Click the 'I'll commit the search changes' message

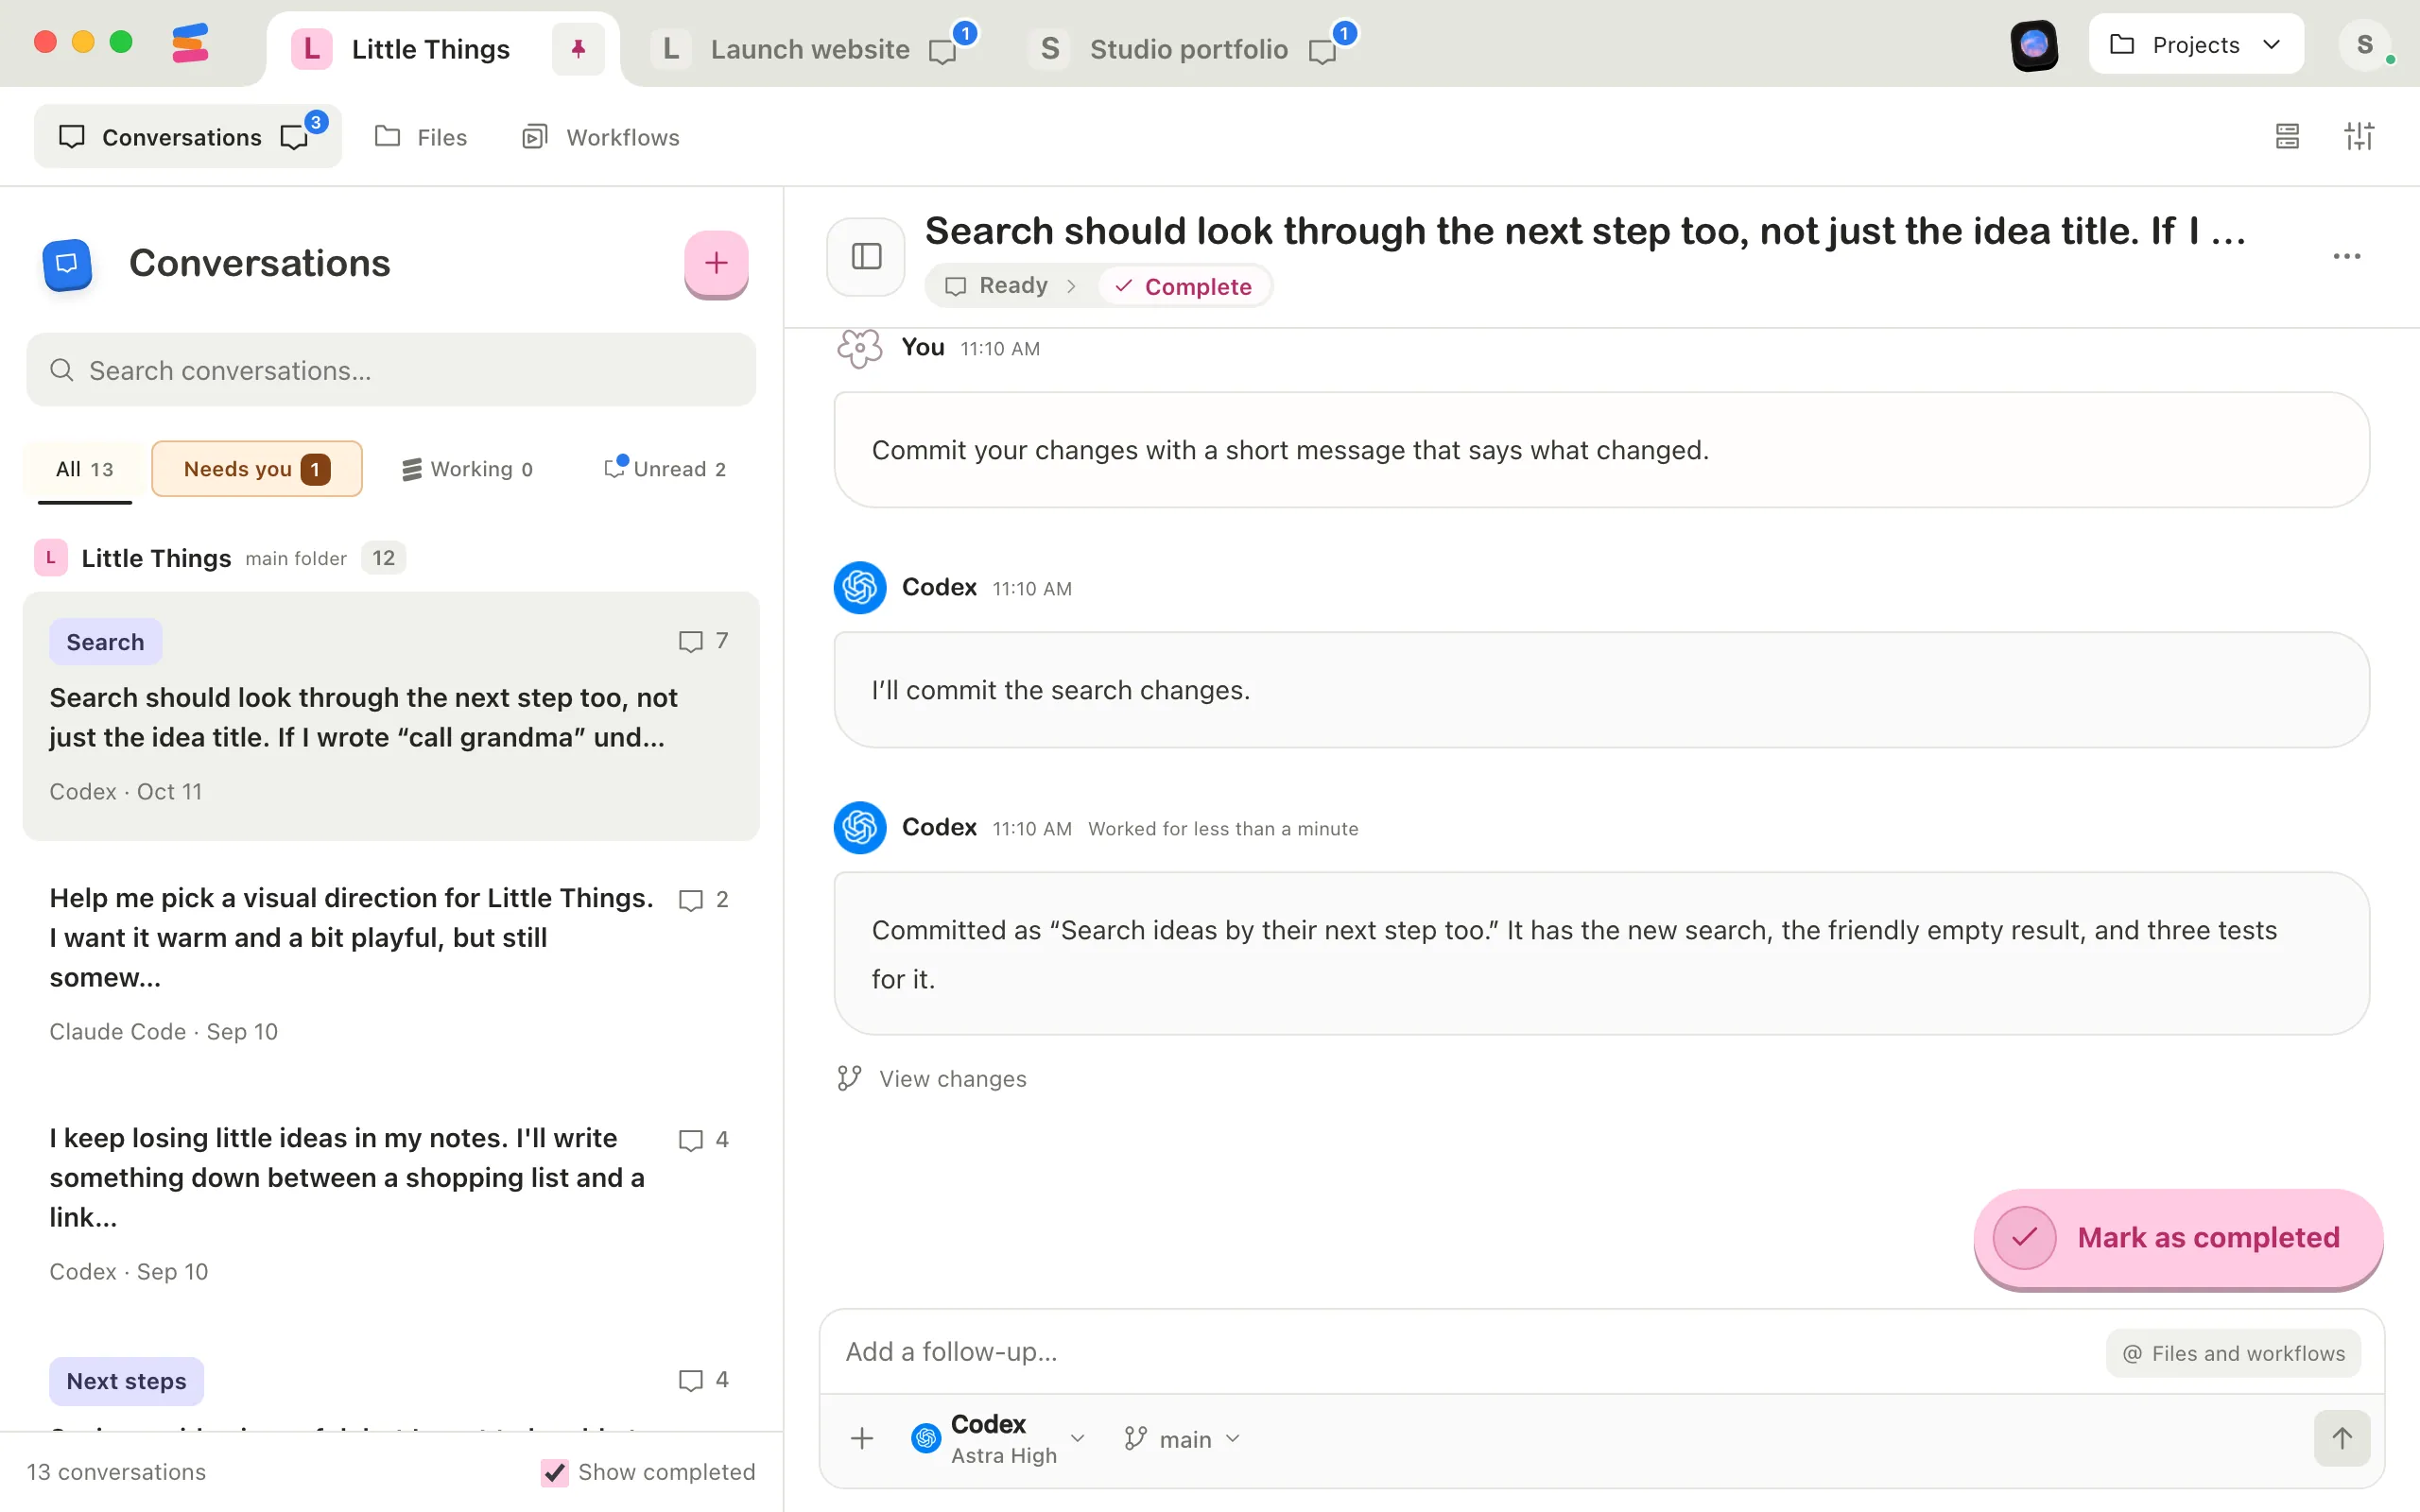1602,690
